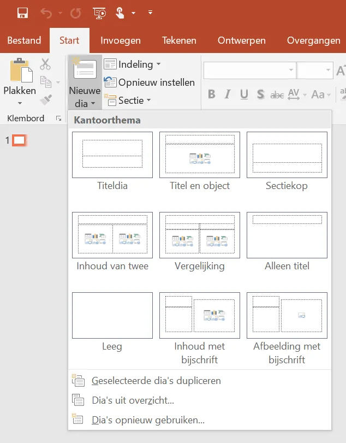Click Geselecteerde dia's dupliceren

point(200,381)
